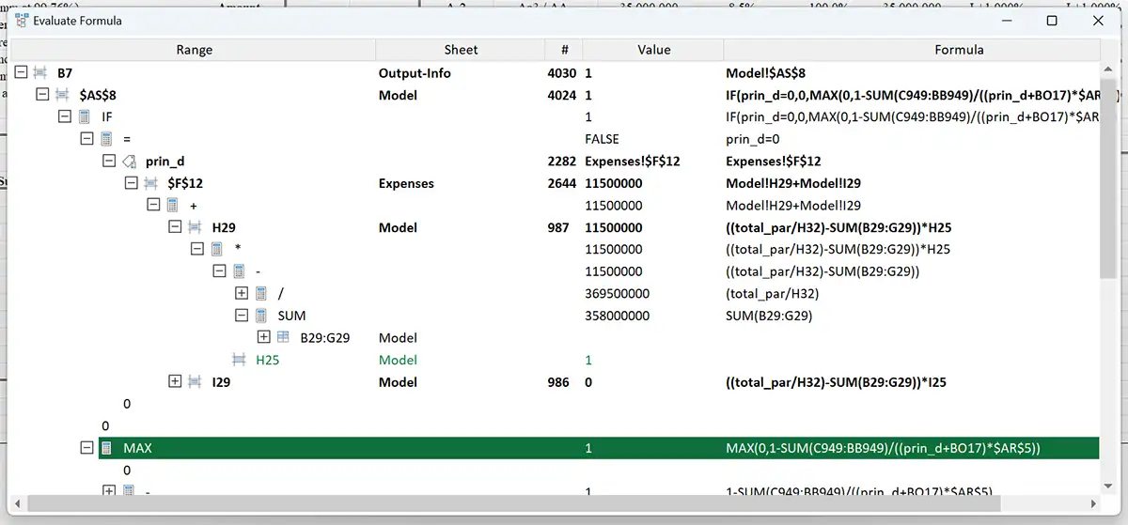The width and height of the screenshot is (1128, 525).
Task: Click the 4030 count value
Action: [x=561, y=72]
